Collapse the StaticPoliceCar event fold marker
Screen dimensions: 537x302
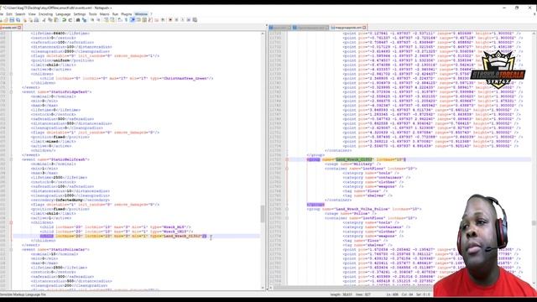coord(11,250)
